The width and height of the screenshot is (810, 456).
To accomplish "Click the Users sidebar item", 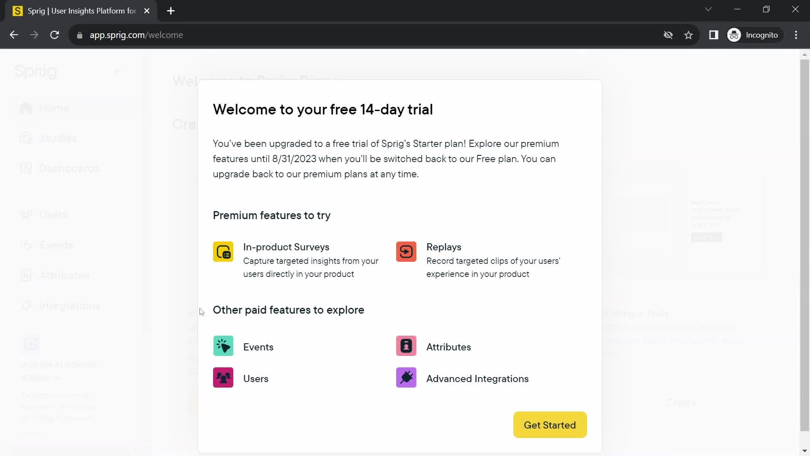I will 54,214.
